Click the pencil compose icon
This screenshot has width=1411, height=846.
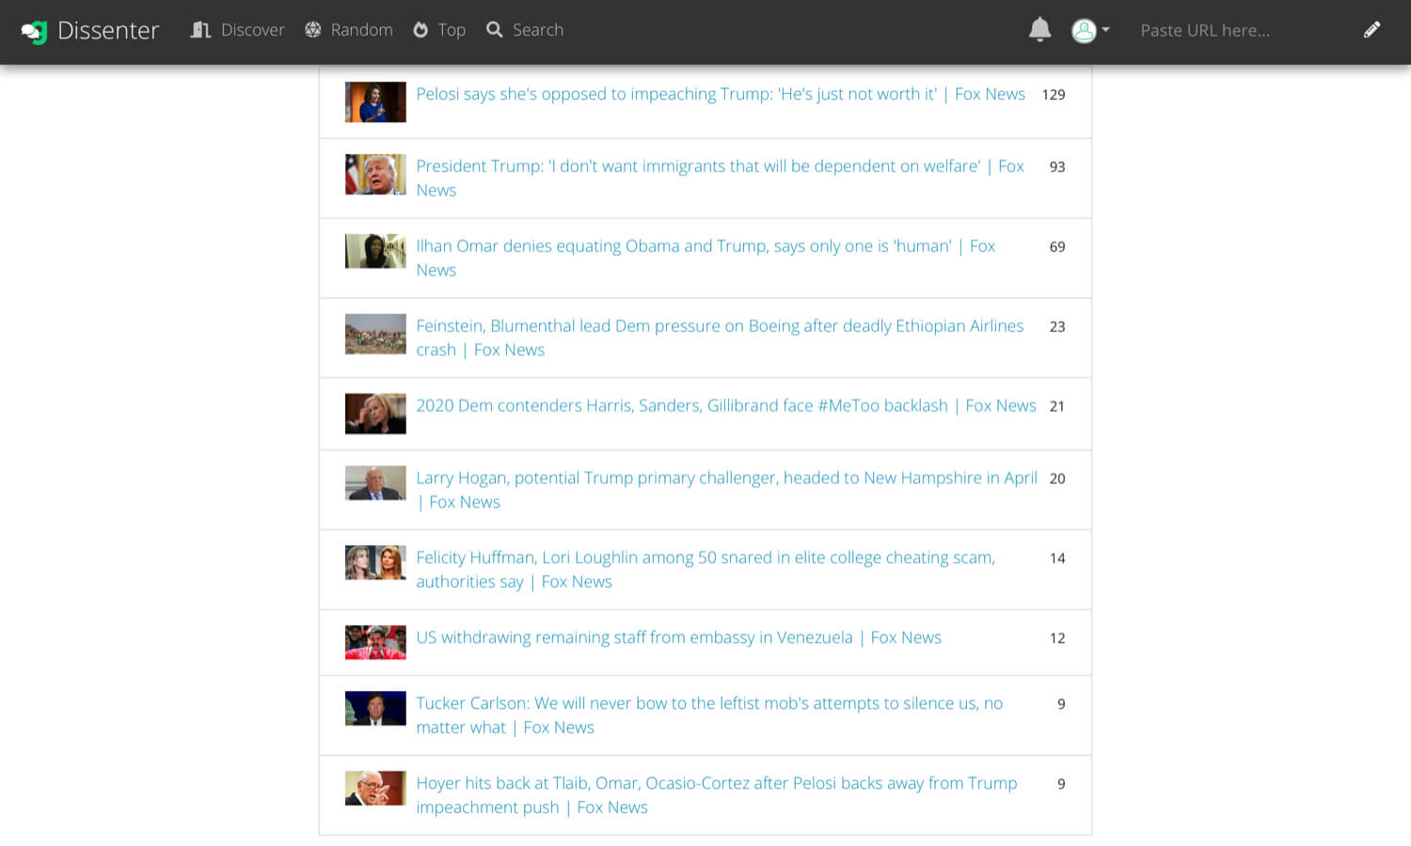click(1371, 30)
